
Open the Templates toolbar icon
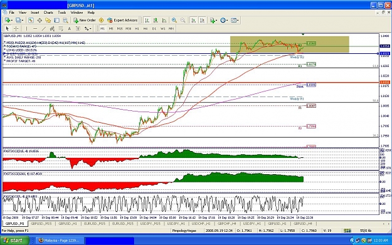tap(233, 20)
